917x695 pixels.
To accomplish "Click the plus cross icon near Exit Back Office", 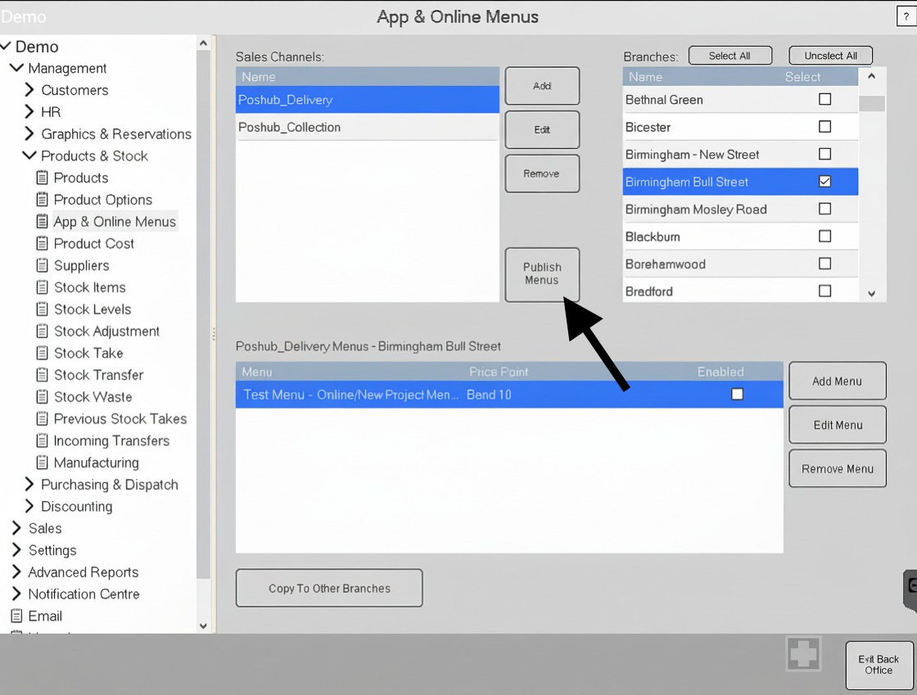I will point(803,653).
